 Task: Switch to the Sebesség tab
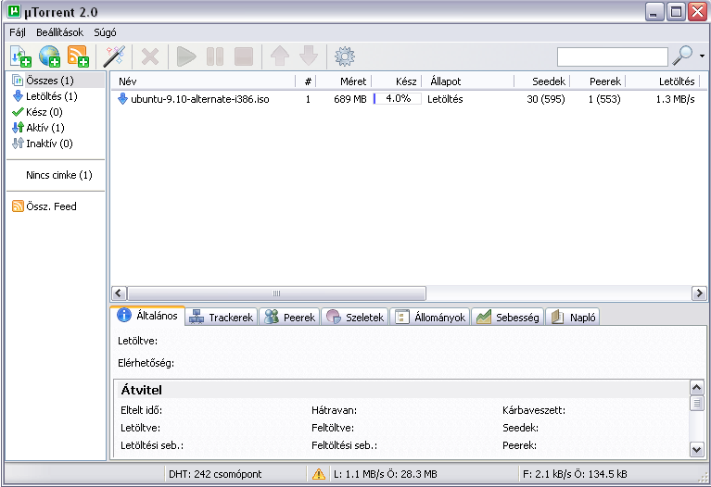coord(507,318)
